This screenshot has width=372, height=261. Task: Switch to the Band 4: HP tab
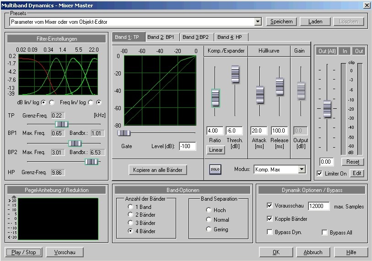pyautogui.click(x=231, y=37)
